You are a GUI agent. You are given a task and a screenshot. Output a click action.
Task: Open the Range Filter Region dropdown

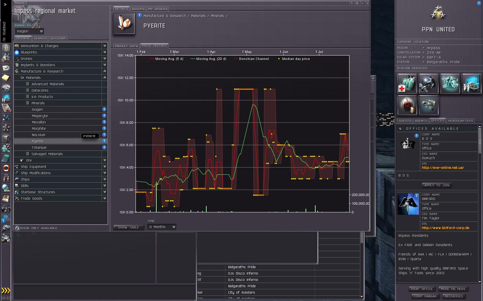tap(30, 31)
